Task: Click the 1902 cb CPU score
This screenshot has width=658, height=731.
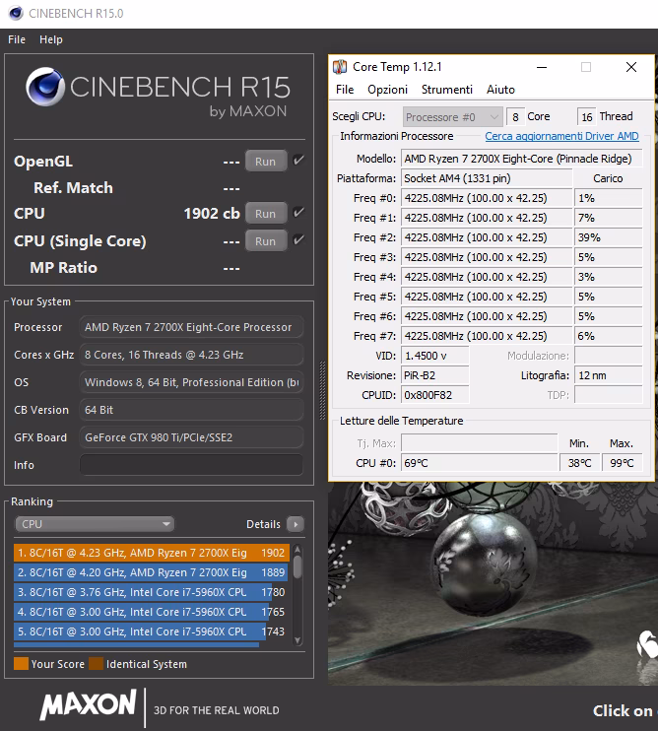Action: coord(212,214)
